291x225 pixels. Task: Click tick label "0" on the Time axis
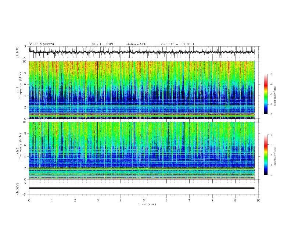pos(29,200)
